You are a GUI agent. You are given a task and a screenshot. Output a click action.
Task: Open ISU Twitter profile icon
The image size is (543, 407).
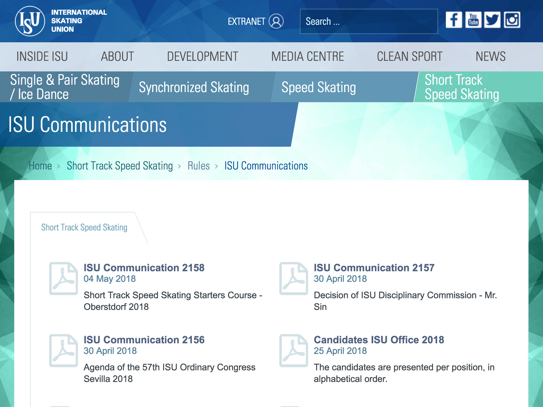(x=492, y=20)
